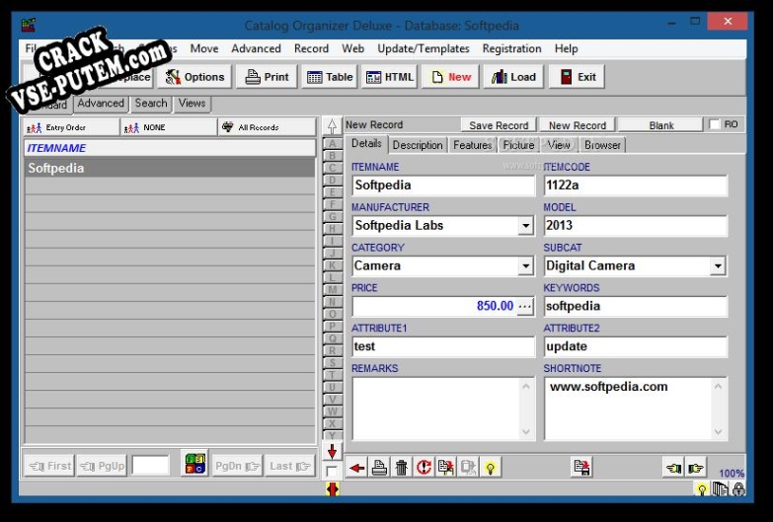The image size is (773, 522).
Task: Click the REMARKS scrollbar down arrow
Action: click(x=526, y=432)
